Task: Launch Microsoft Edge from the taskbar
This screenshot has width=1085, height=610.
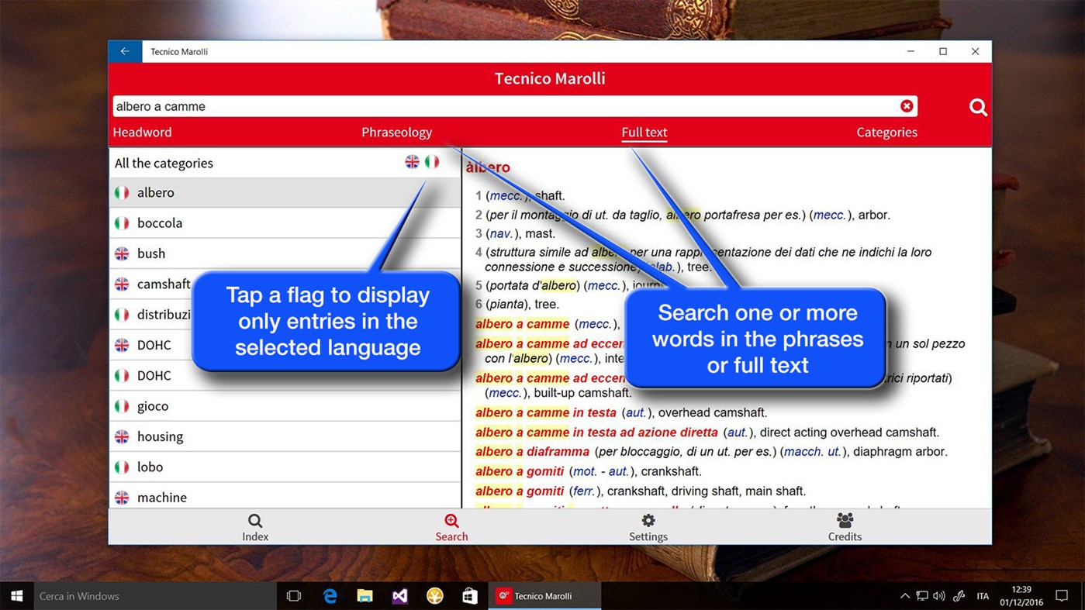Action: (330, 595)
